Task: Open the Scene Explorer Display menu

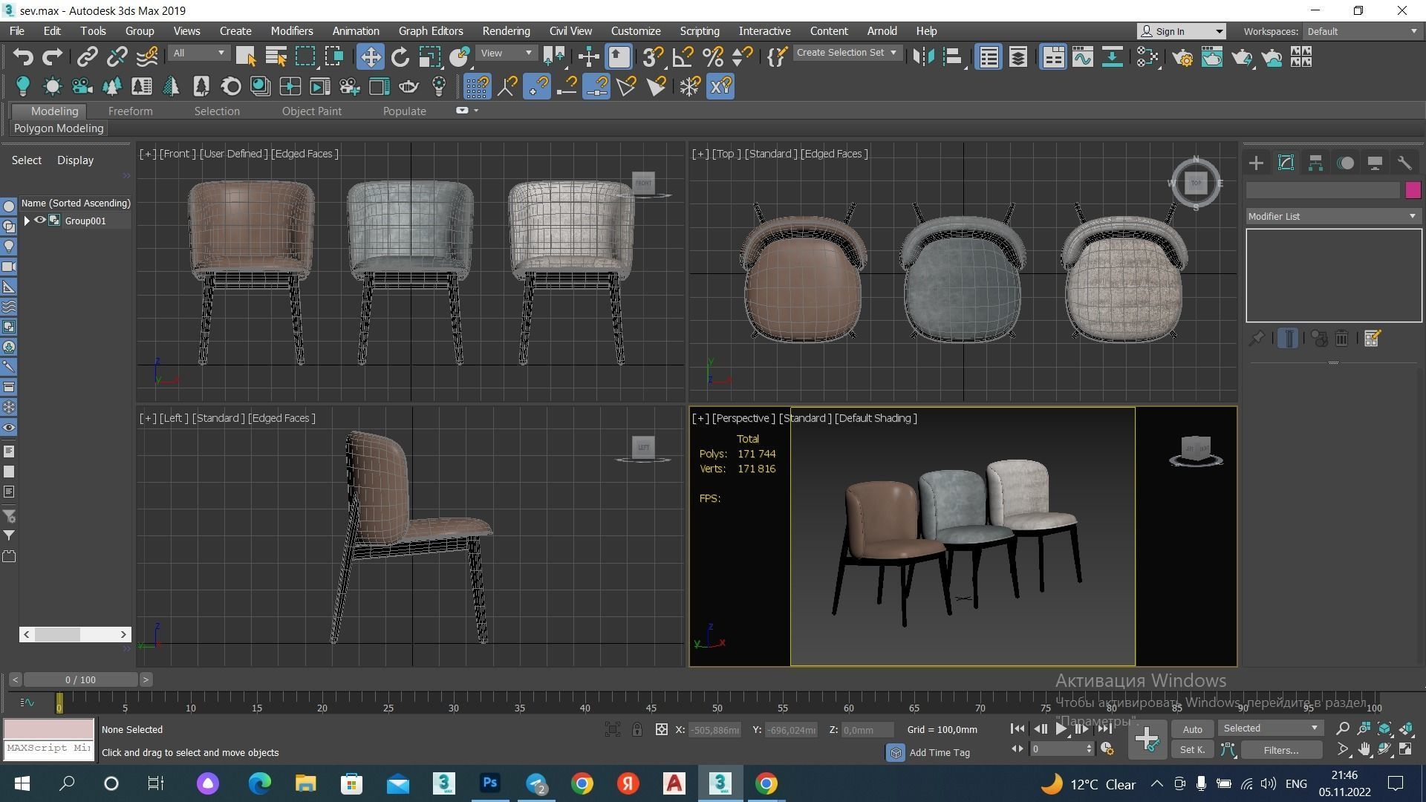Action: coord(75,160)
